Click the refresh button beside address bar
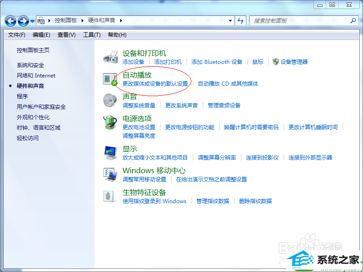The image size is (363, 272). 240,21
